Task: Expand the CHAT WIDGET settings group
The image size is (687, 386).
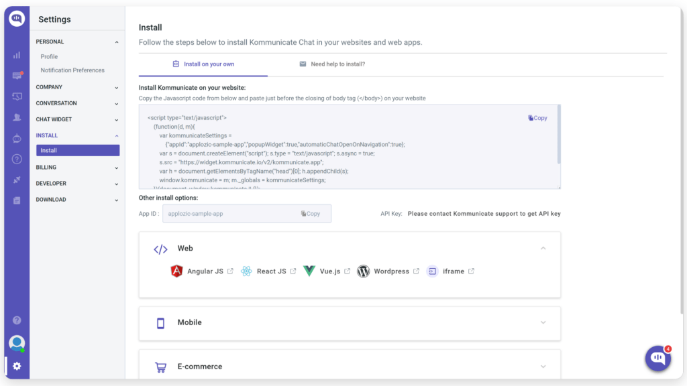Action: 77,119
